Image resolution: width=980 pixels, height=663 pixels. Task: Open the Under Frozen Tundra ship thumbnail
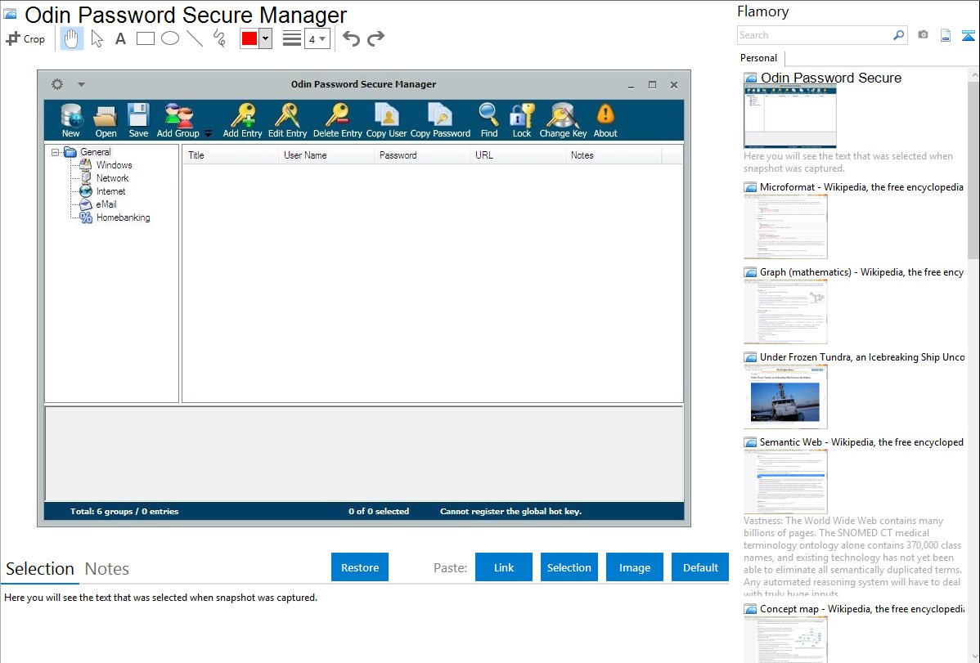(x=785, y=396)
